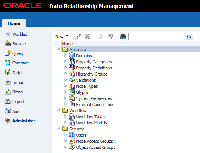Image resolution: width=200 pixels, height=153 pixels.
Task: Click the Administer link text
Action: pyautogui.click(x=24, y=121)
